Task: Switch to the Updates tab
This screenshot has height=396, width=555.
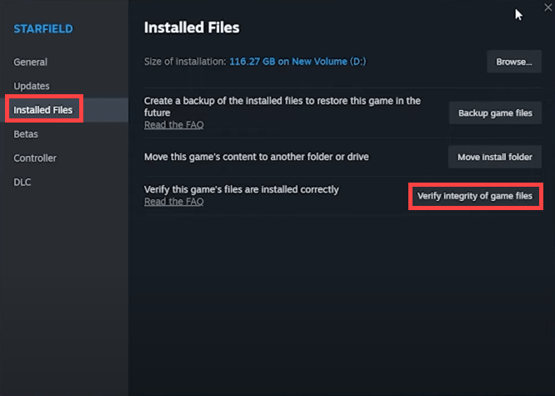Action: click(32, 86)
